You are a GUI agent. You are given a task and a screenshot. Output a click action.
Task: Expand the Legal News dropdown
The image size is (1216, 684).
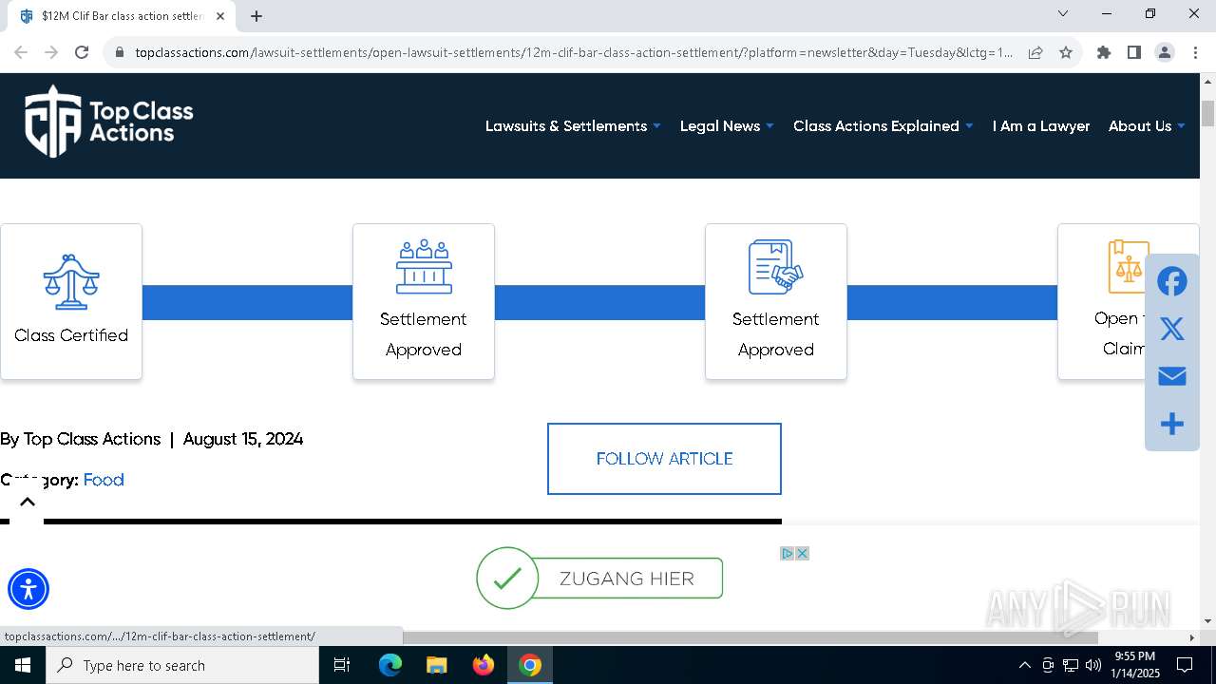pyautogui.click(x=727, y=126)
